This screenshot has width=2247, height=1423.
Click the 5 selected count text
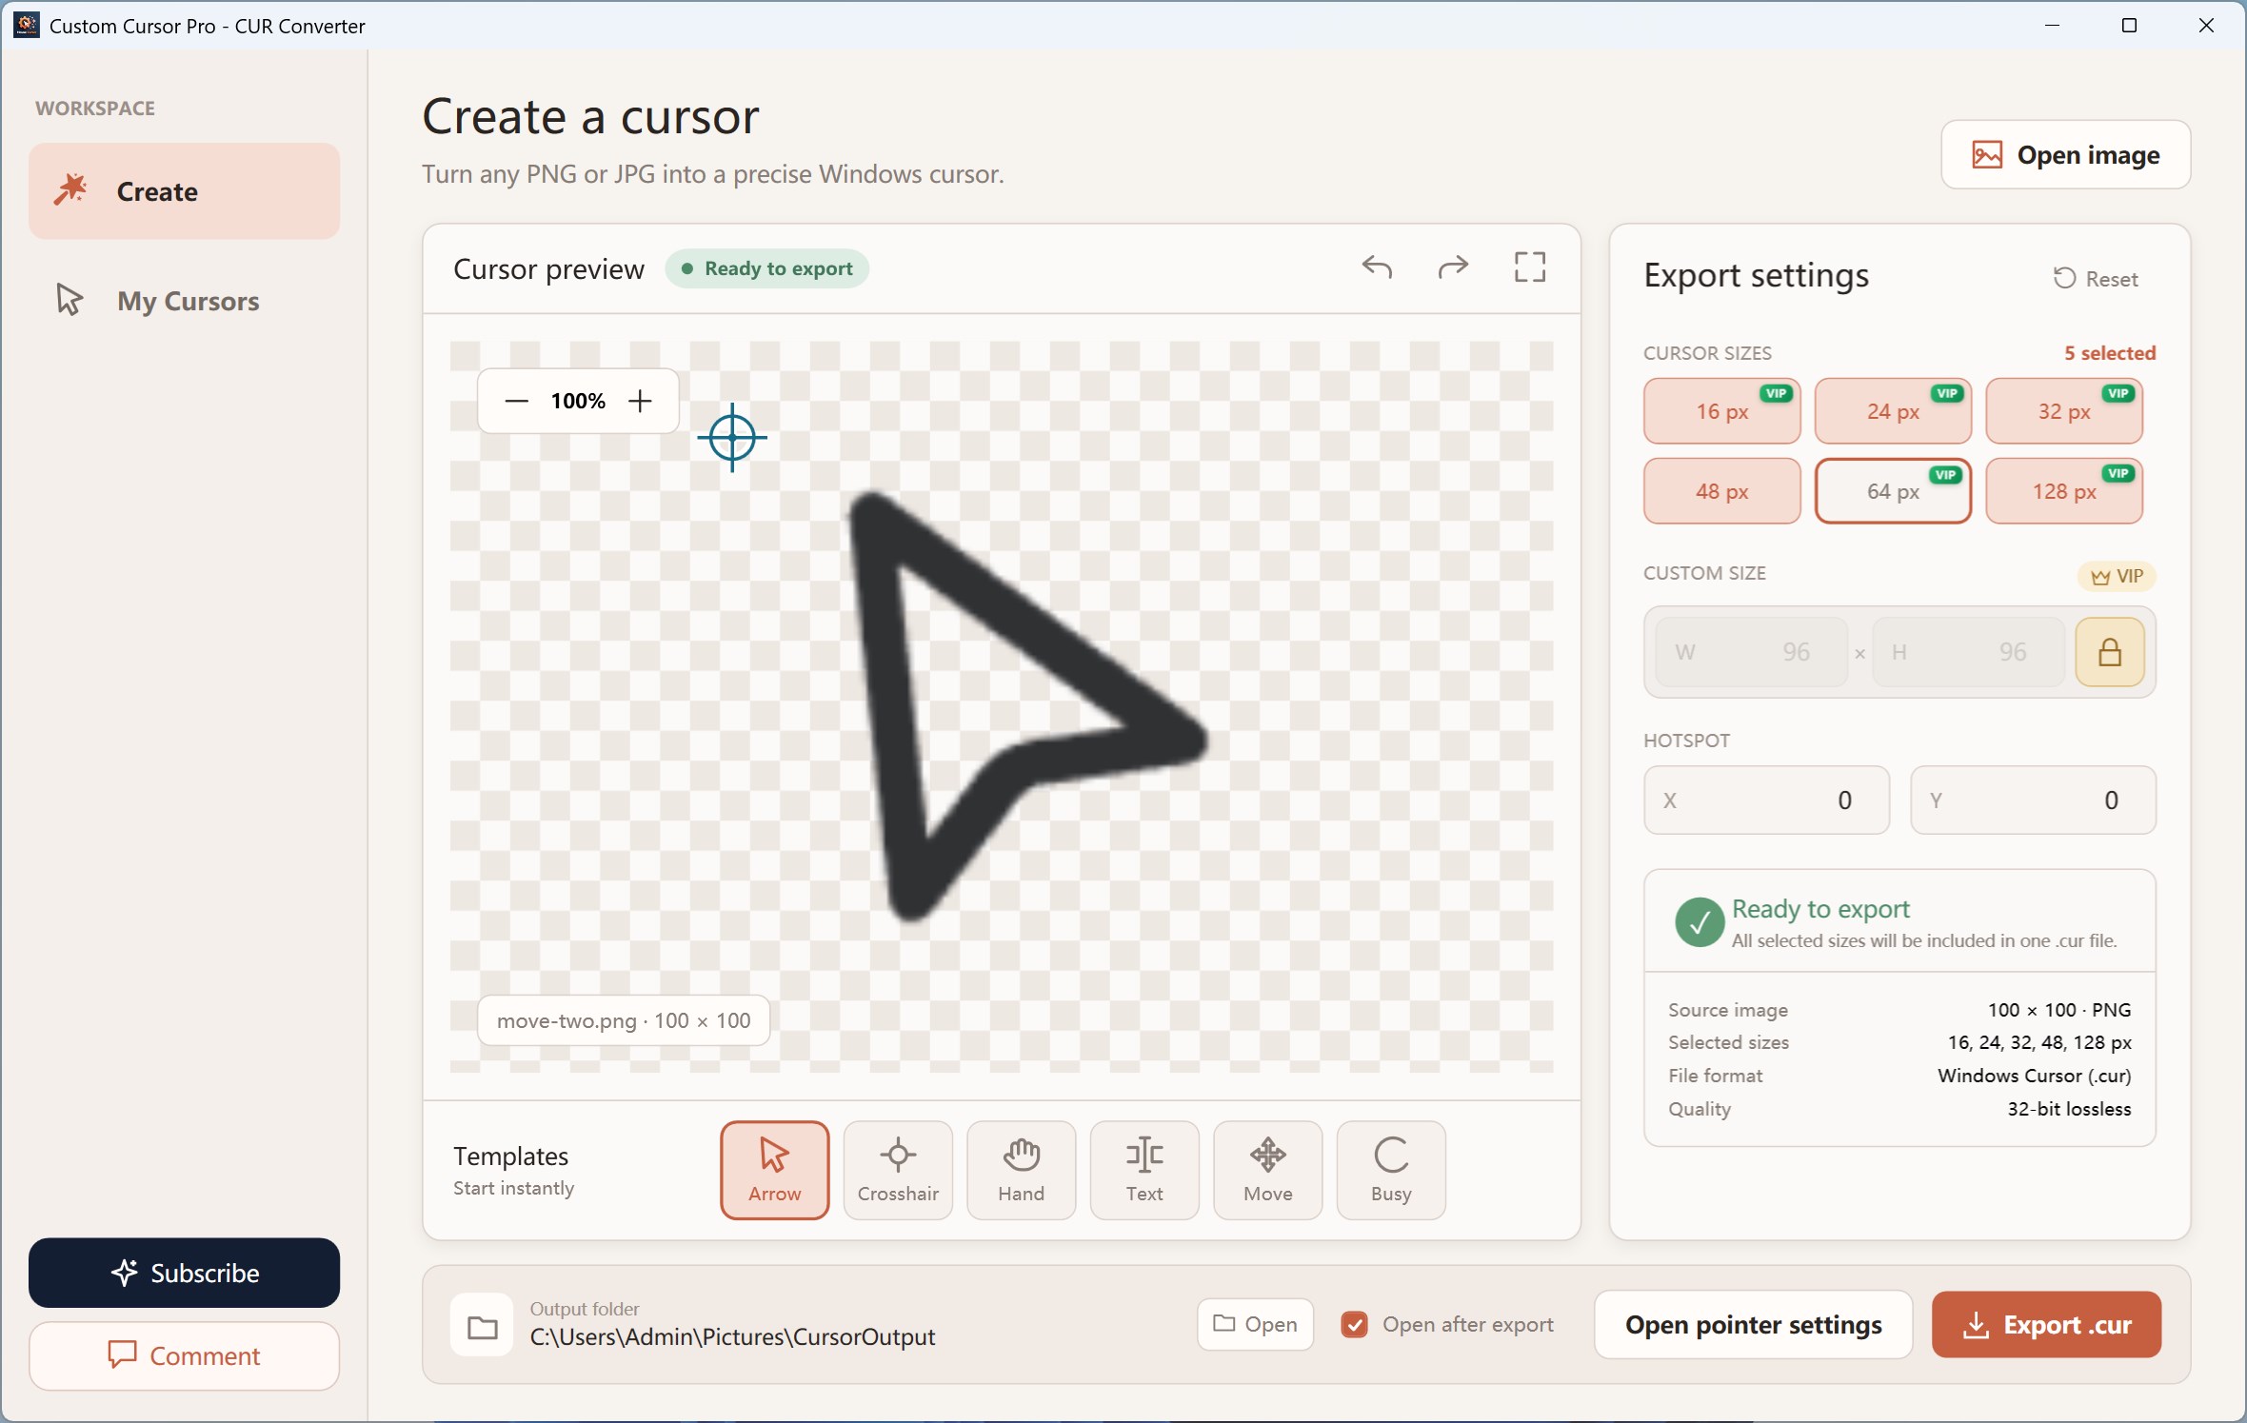2109,353
